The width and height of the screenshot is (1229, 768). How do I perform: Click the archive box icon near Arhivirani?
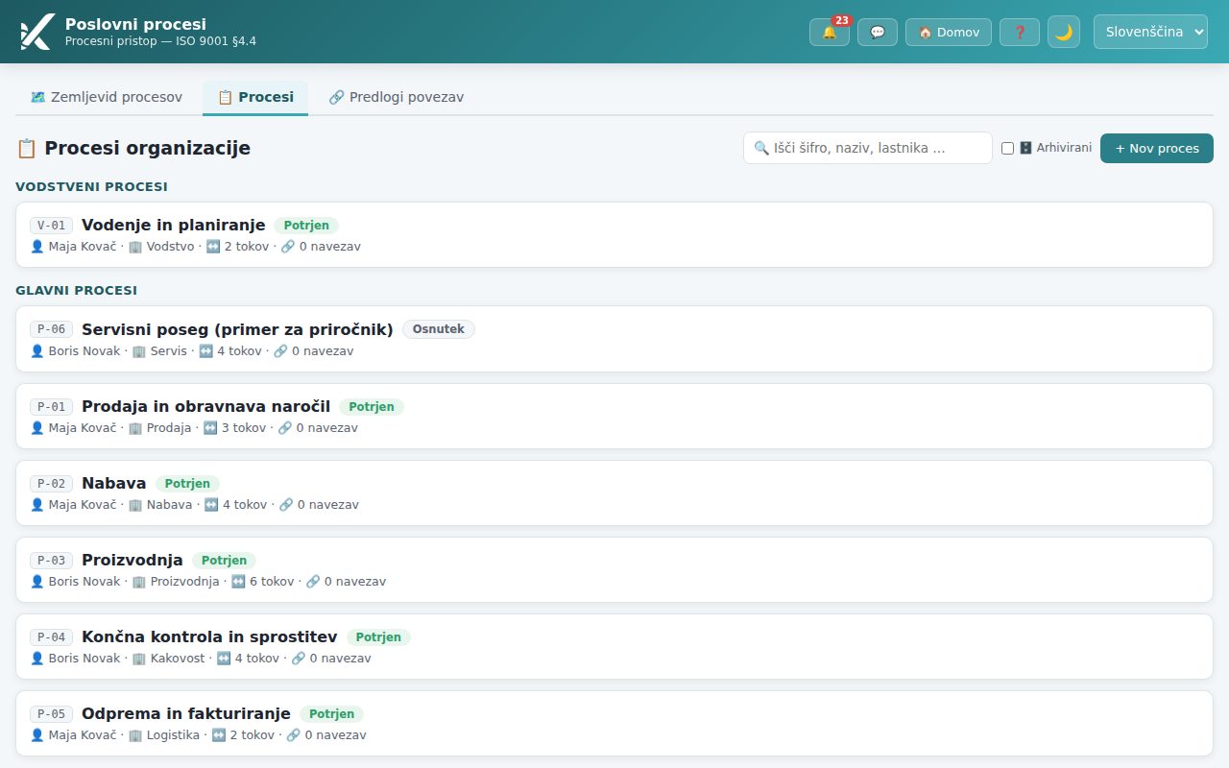[x=1025, y=148]
